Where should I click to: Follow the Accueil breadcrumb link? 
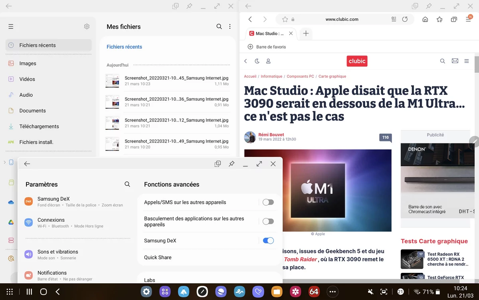(250, 76)
